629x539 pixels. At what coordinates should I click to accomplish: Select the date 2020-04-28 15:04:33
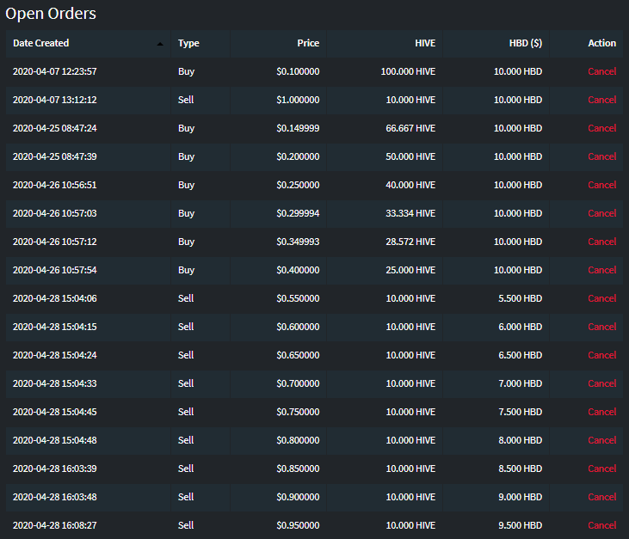[x=54, y=383]
